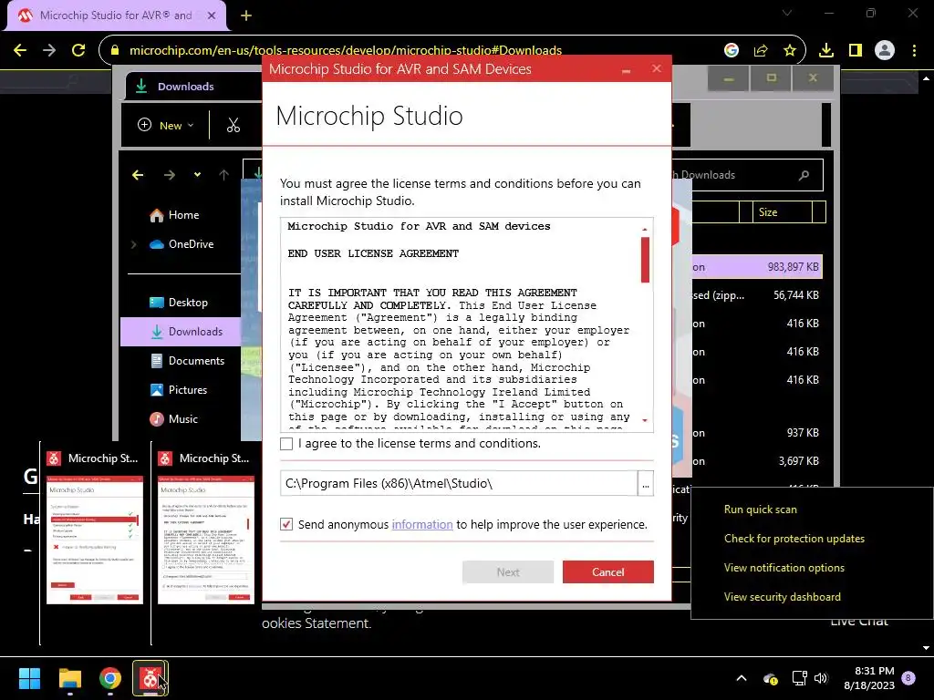Click the install path input field
Viewport: 934px width, 700px height.
coord(459,484)
